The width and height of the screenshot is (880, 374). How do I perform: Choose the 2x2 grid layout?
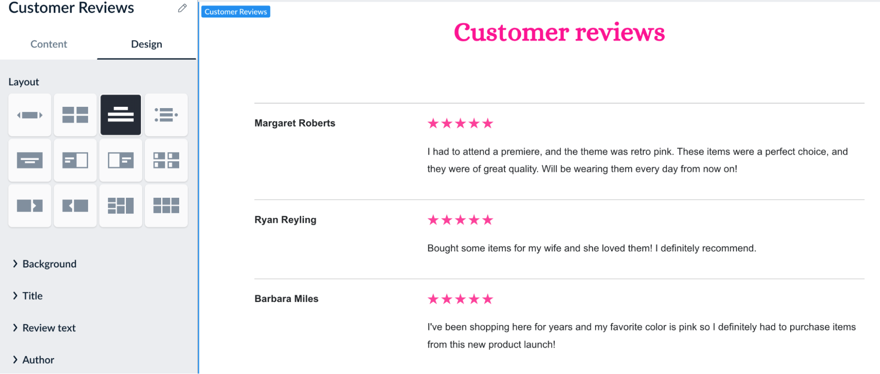(75, 115)
